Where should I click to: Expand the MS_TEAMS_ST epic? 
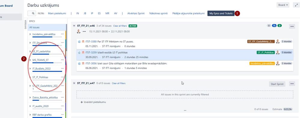[30, 60]
